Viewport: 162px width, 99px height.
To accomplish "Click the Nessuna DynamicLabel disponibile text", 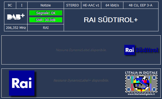I will (81, 50).
